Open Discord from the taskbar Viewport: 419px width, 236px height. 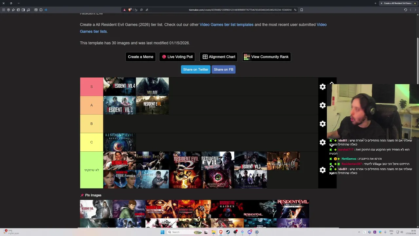249,232
